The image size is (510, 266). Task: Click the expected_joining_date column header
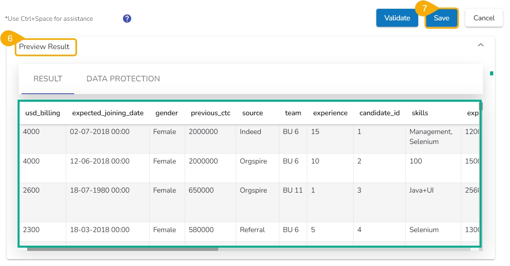[108, 113]
